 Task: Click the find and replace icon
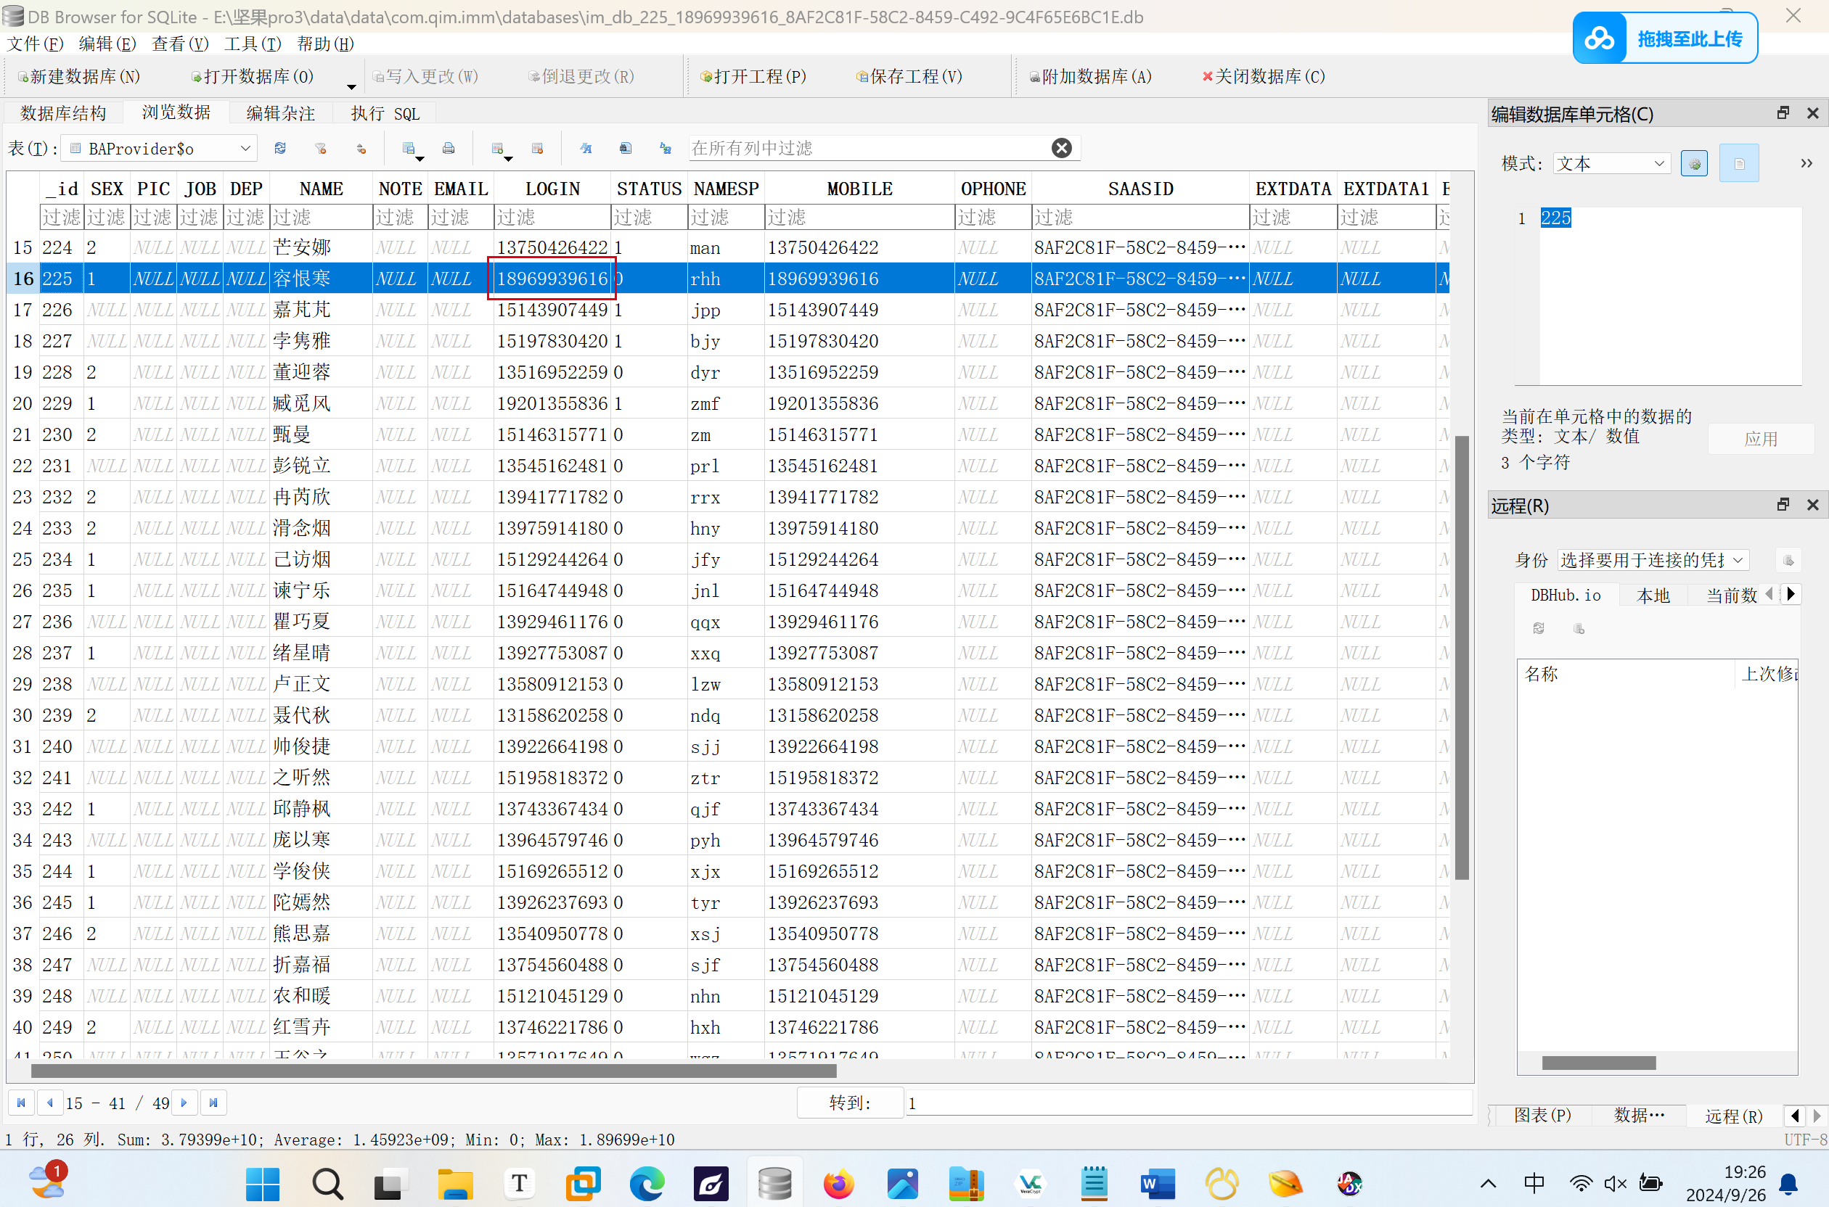(666, 148)
